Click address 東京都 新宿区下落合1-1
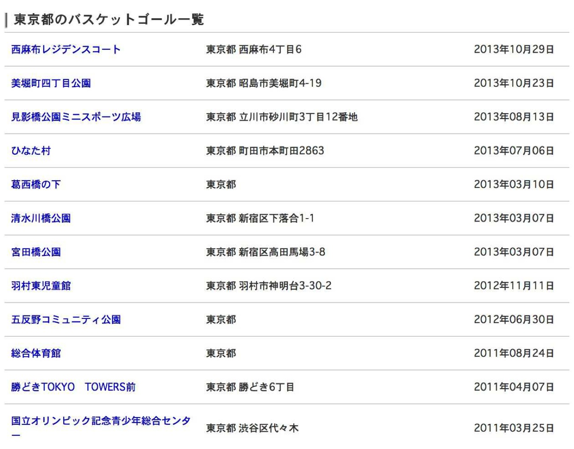Viewport: 574px width, 449px height. pyautogui.click(x=260, y=218)
